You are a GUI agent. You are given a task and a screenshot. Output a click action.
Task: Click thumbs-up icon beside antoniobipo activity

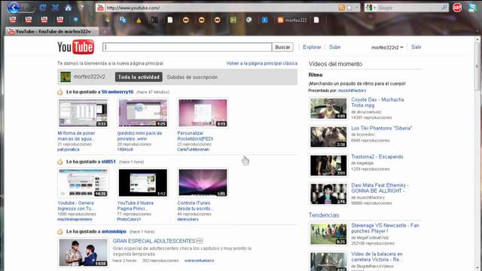(x=60, y=231)
